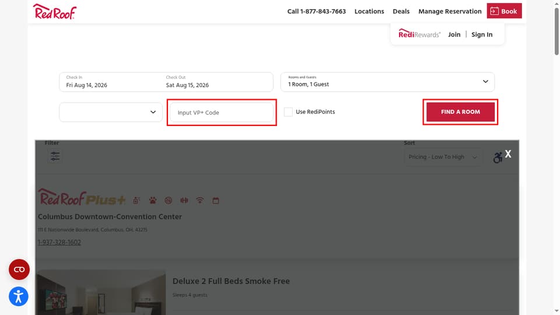Viewport: 560px width, 315px height.
Task: Click the Book button label
Action: [x=509, y=12]
